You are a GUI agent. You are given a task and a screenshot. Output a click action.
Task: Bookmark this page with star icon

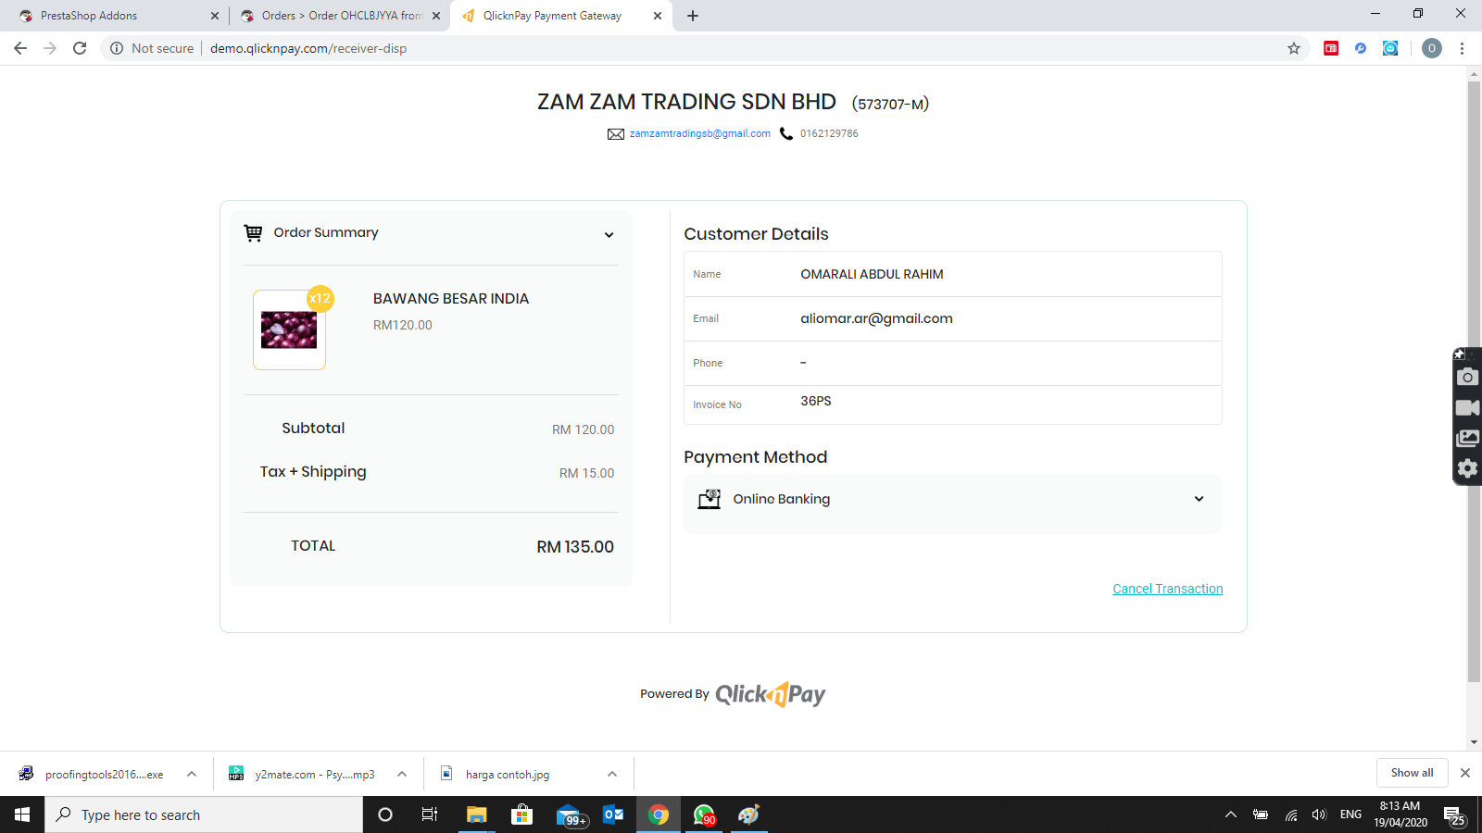[x=1294, y=48]
